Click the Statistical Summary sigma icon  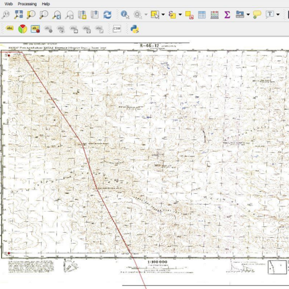coord(227,15)
